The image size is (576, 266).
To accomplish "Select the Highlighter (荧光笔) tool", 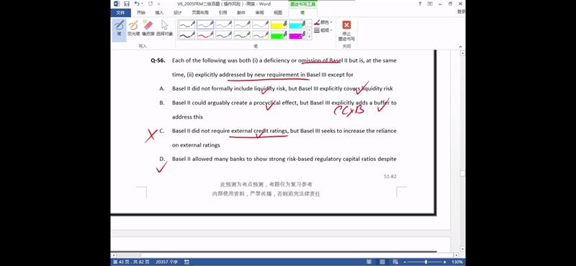I will [x=133, y=28].
